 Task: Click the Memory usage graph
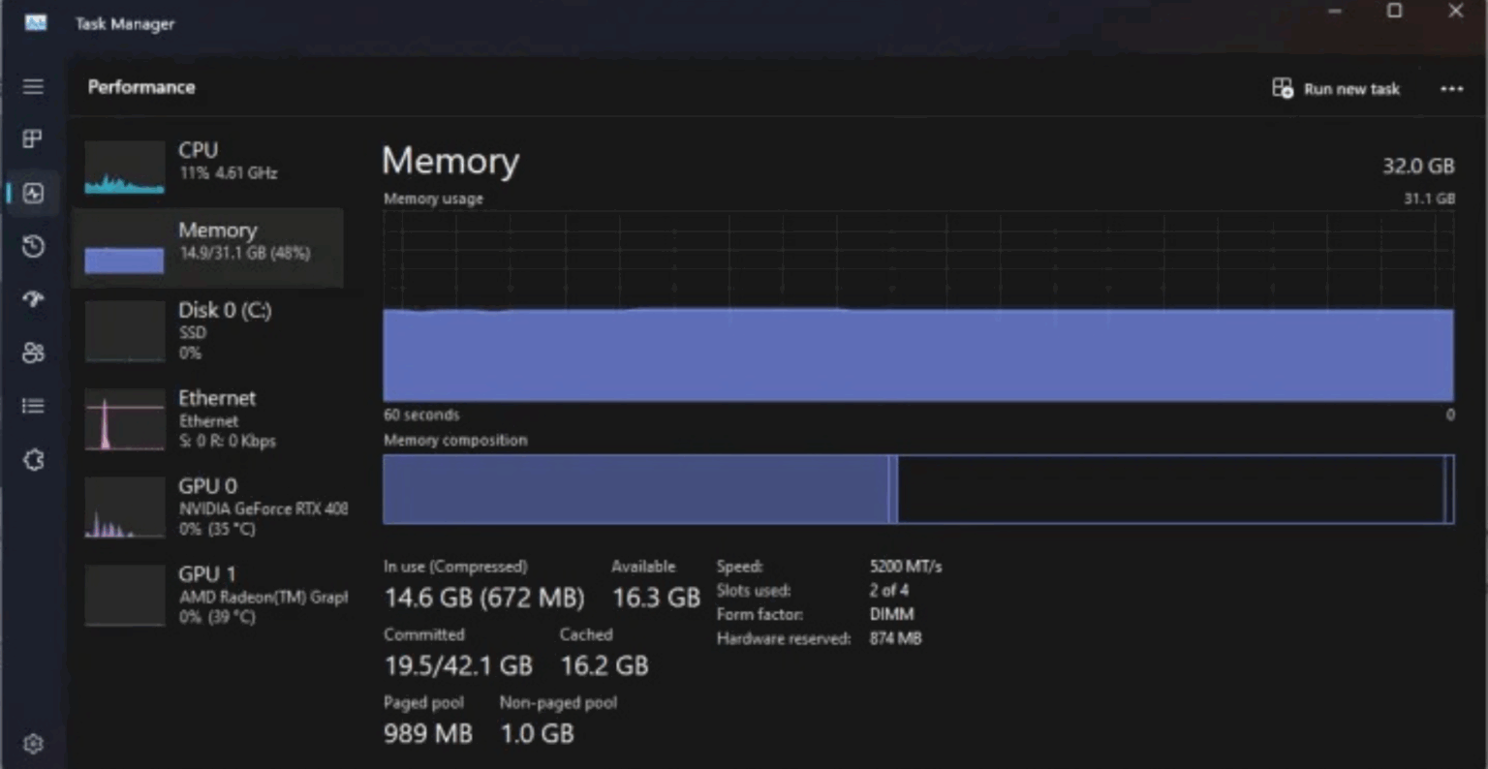click(917, 306)
